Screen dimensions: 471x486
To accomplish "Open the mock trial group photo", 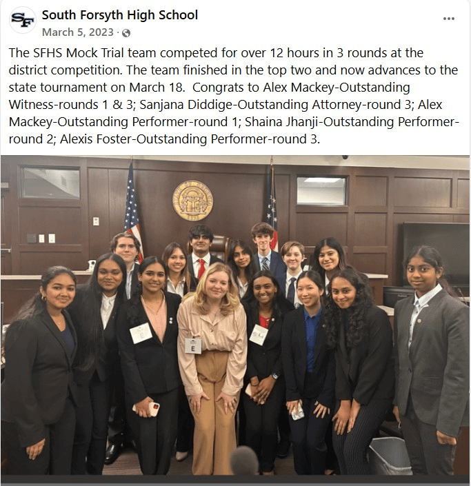I will pos(235,316).
